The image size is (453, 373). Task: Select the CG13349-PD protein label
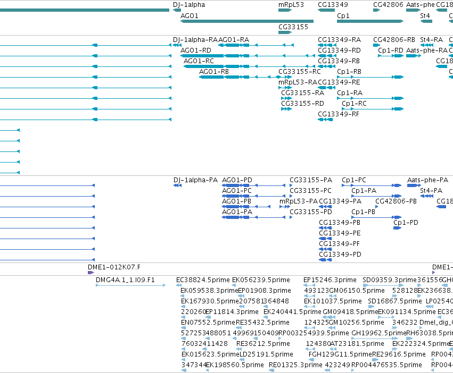340,255
